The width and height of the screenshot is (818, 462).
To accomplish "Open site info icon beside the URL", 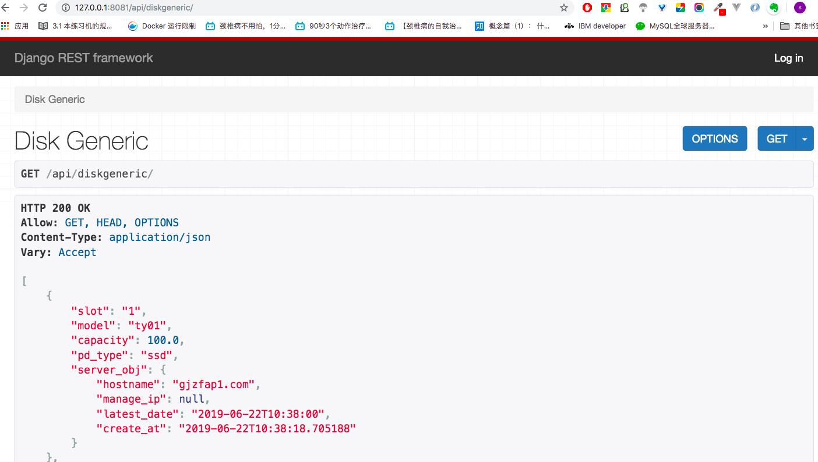I will pos(66,8).
